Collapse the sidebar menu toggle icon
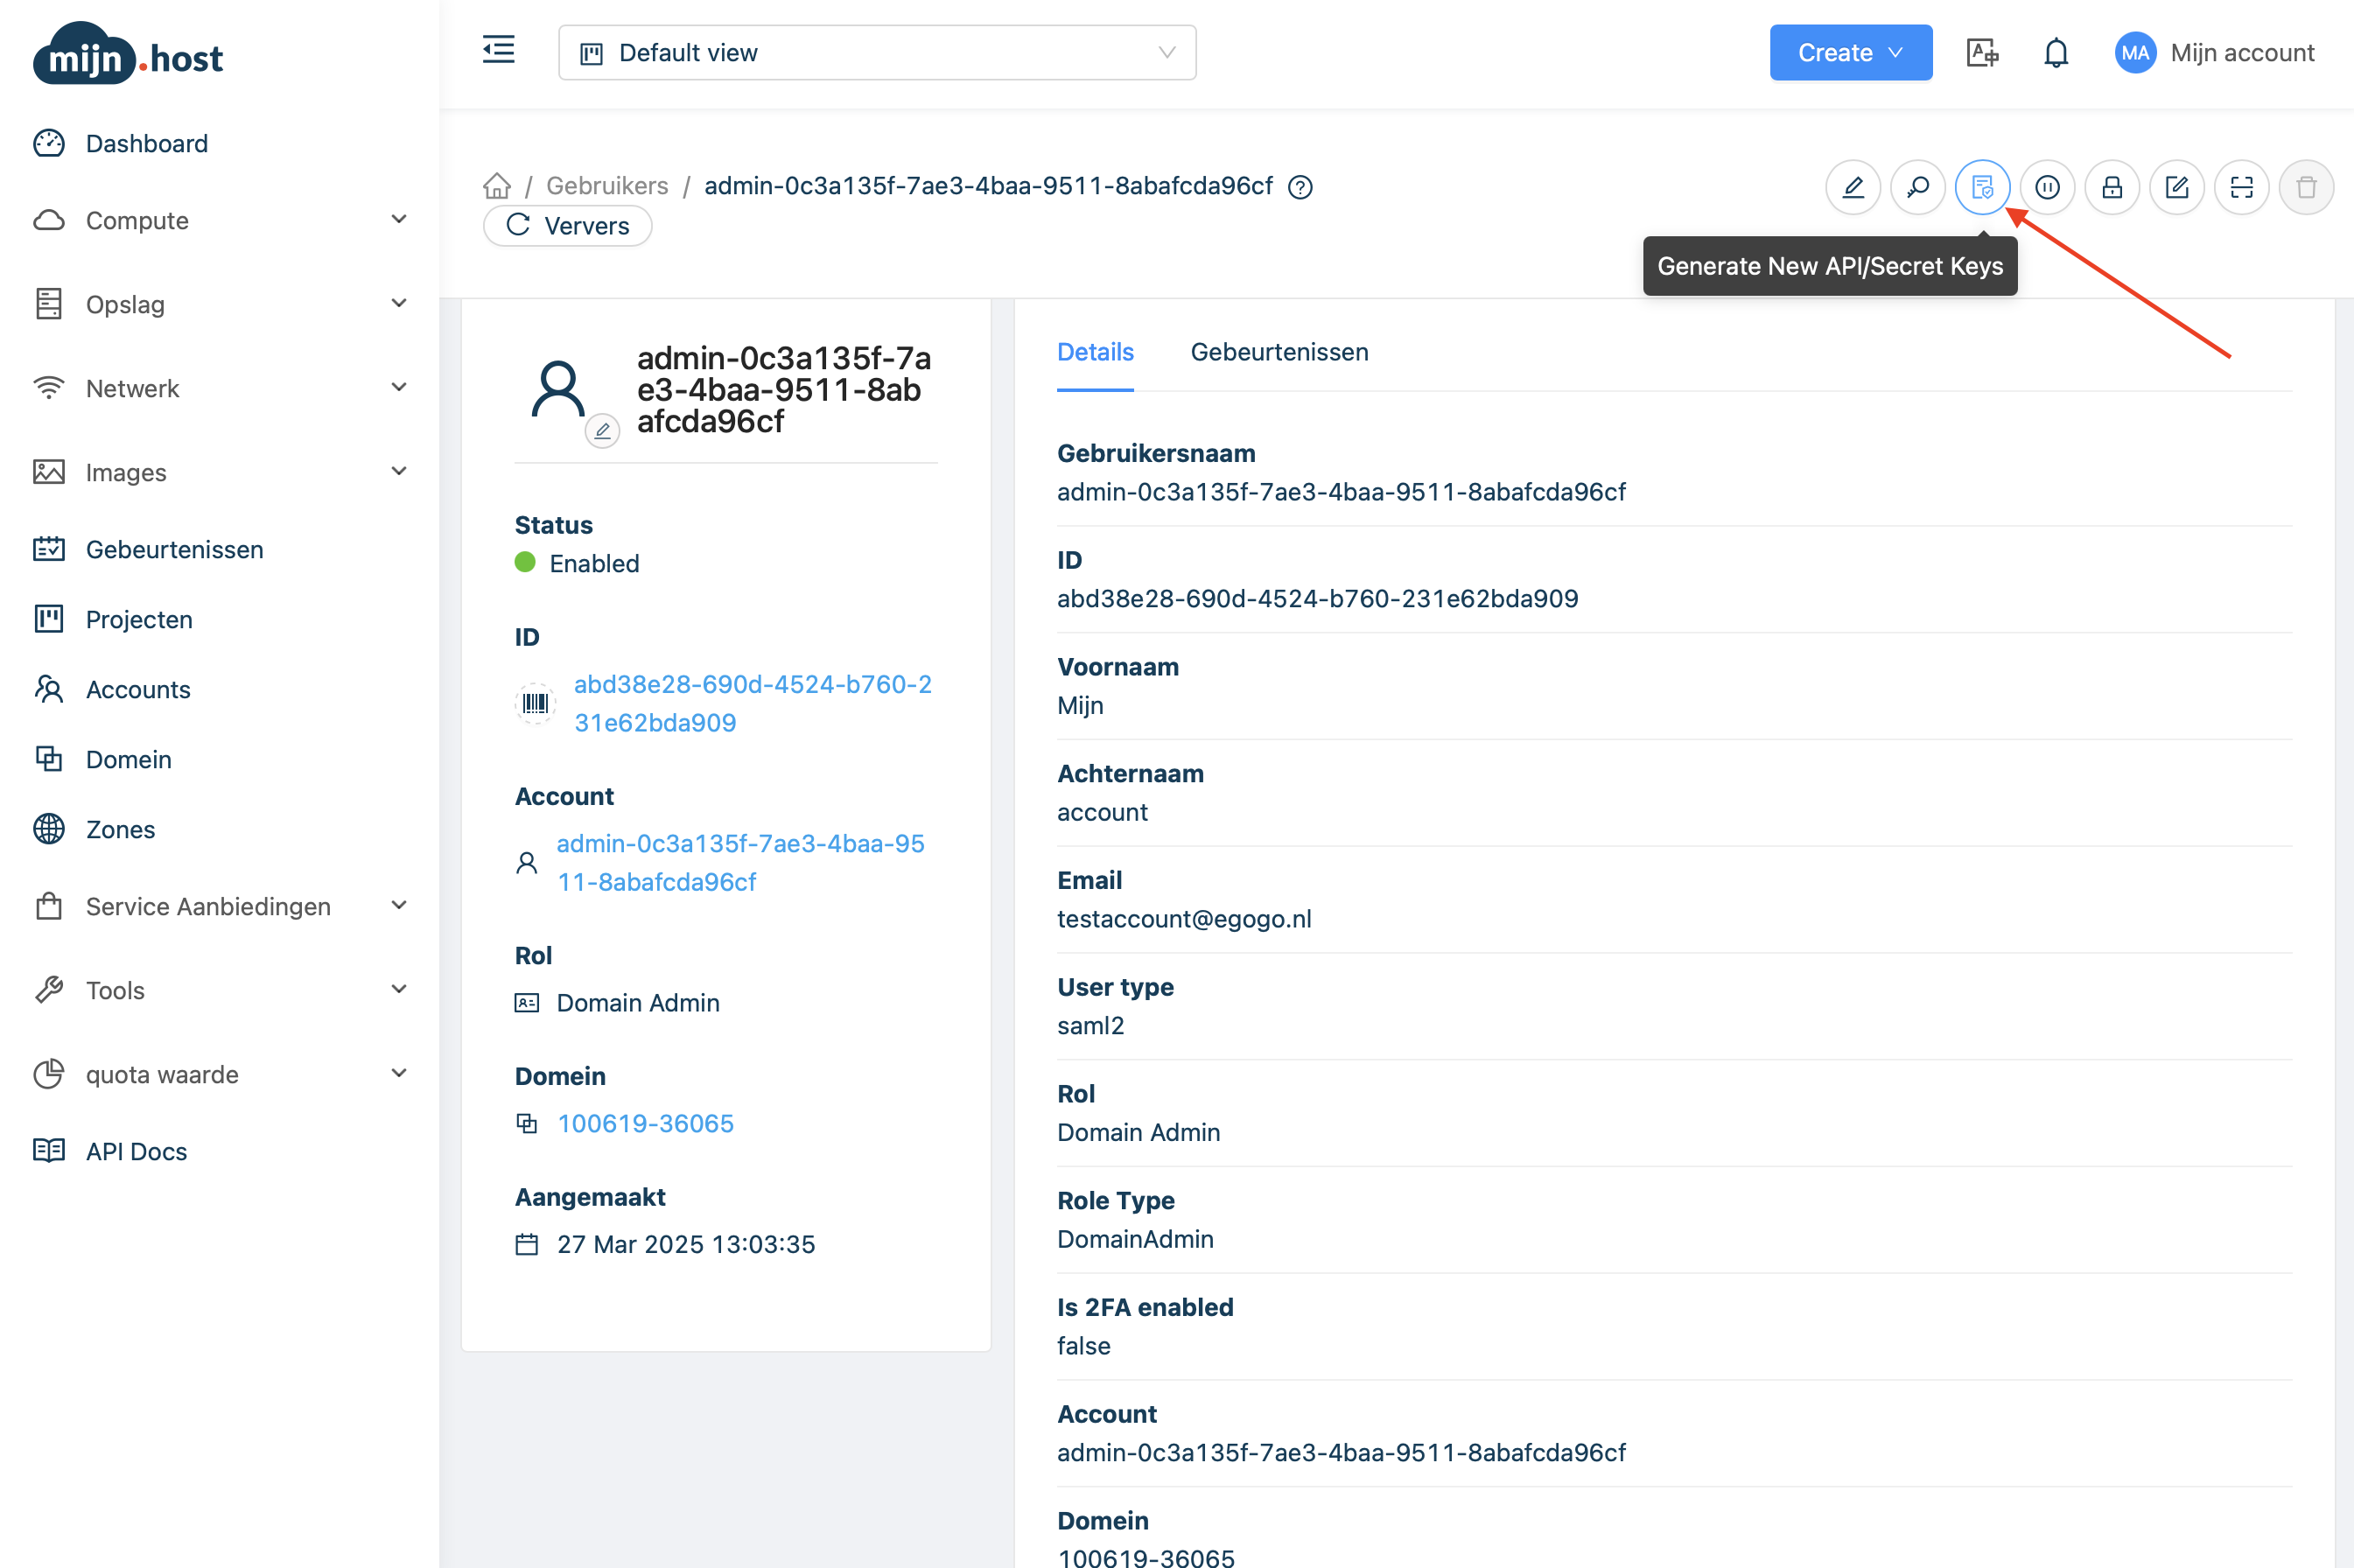2354x1568 pixels. tap(498, 50)
